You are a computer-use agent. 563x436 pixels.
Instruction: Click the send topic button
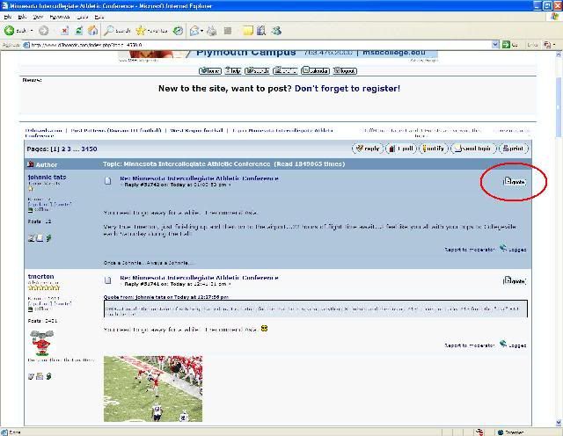(x=473, y=149)
